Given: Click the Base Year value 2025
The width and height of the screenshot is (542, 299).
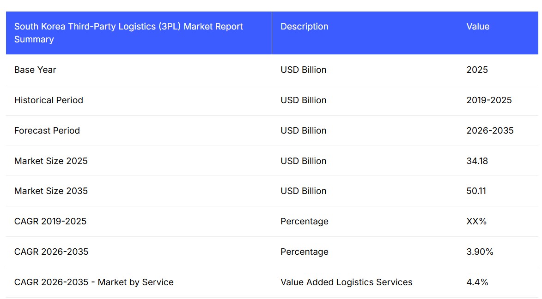Looking at the screenshot, I should (x=477, y=70).
